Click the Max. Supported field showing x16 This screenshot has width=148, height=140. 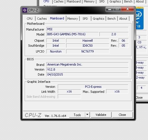coord(117,91)
